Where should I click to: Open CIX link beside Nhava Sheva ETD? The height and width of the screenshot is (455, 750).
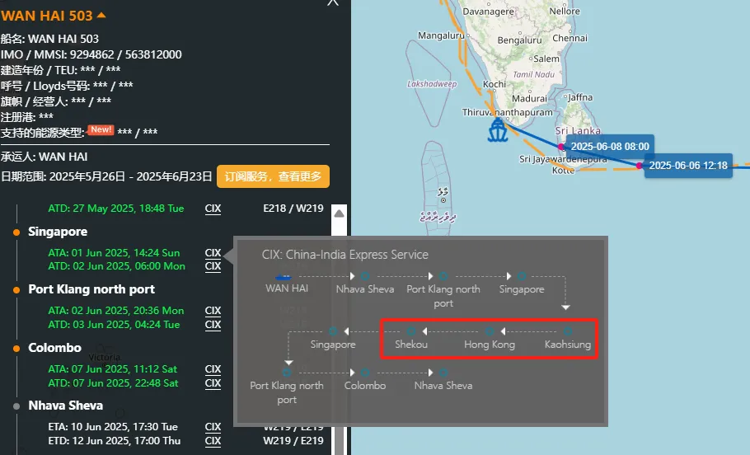click(x=213, y=441)
